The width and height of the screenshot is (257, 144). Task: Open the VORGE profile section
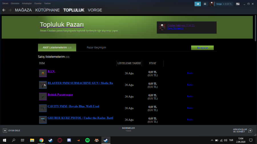coord(95,10)
